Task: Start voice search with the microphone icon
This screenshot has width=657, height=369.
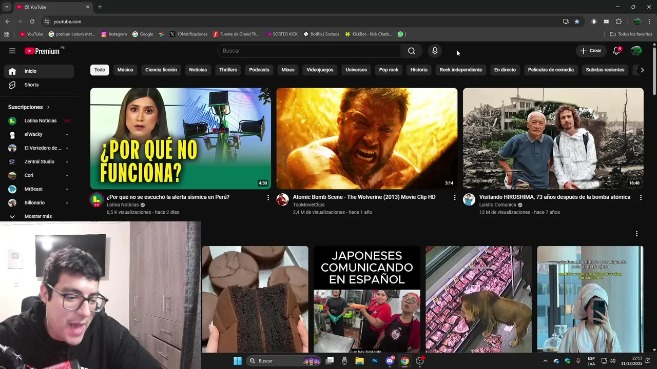Action: [435, 51]
